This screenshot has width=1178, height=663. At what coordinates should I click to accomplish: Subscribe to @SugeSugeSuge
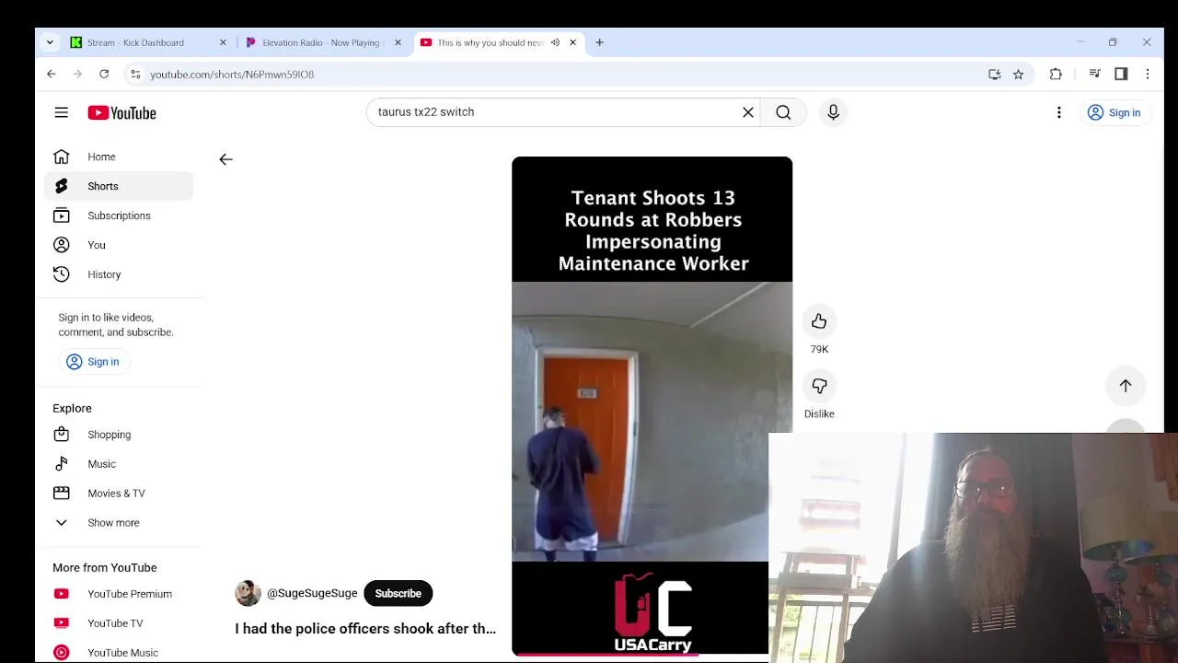[x=398, y=593]
